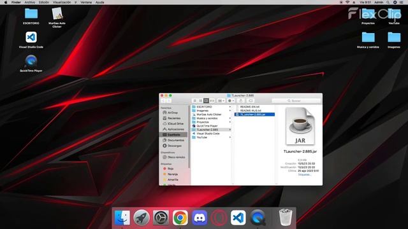Switch Finder window to list view
This screenshot has width=408, height=229.
[200, 101]
